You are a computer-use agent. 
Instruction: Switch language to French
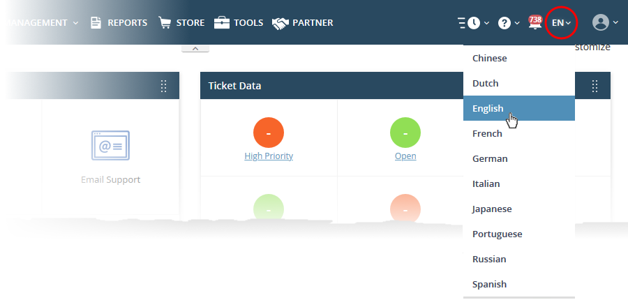click(x=519, y=133)
